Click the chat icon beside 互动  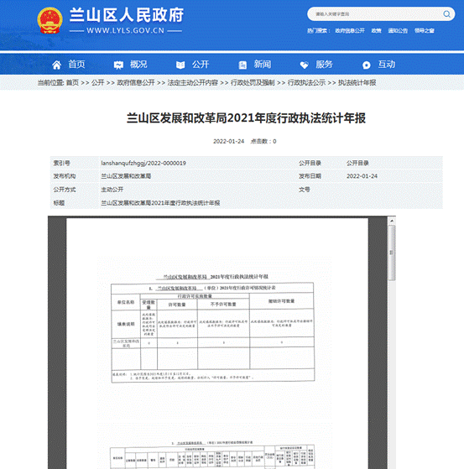click(367, 65)
